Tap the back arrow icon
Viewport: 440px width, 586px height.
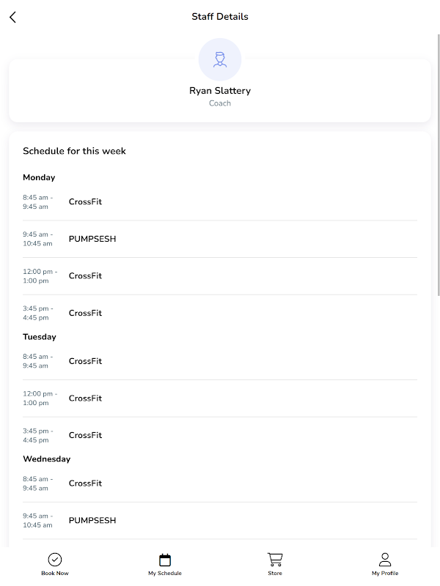point(12,17)
